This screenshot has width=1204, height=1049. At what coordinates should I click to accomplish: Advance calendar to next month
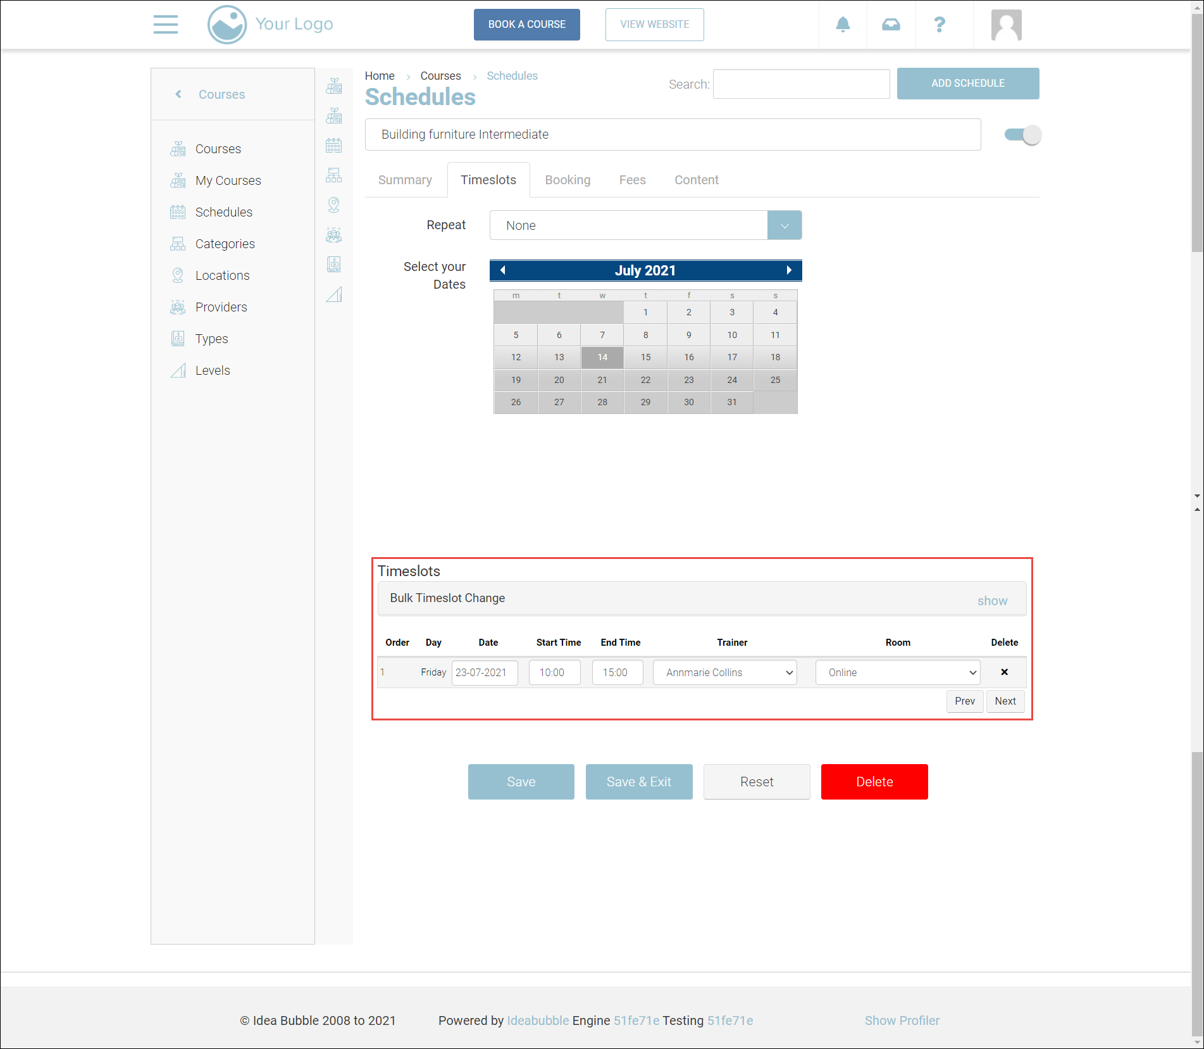(x=789, y=270)
